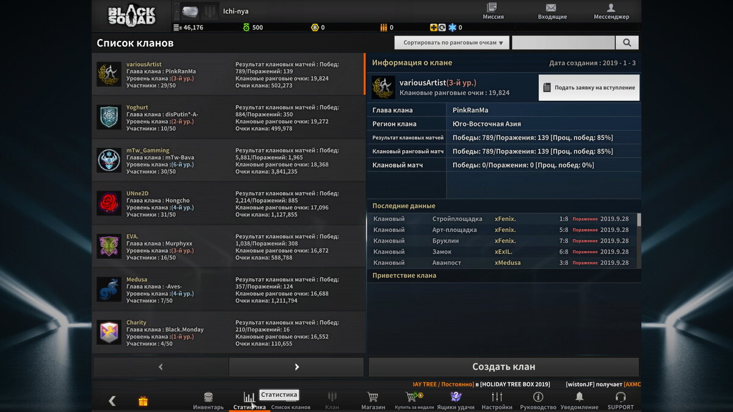
Task: Focus the clan search input field
Action: coord(563,43)
